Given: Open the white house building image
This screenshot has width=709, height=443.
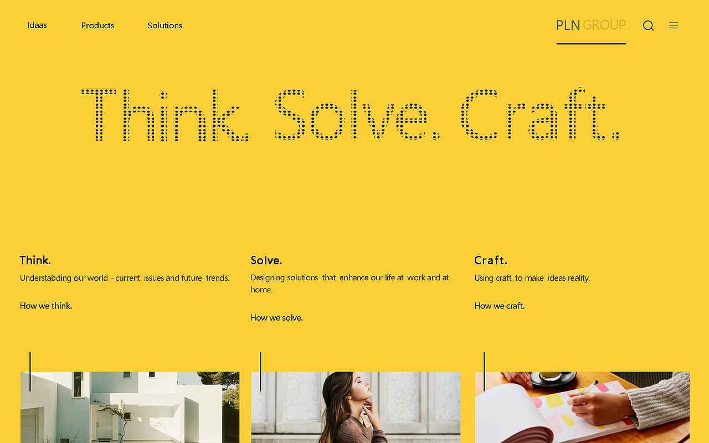Looking at the screenshot, I should 130,407.
